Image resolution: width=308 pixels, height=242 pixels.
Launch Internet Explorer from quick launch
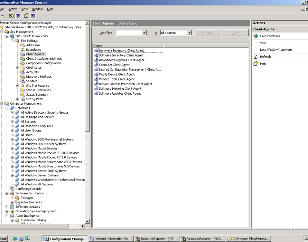point(15,239)
